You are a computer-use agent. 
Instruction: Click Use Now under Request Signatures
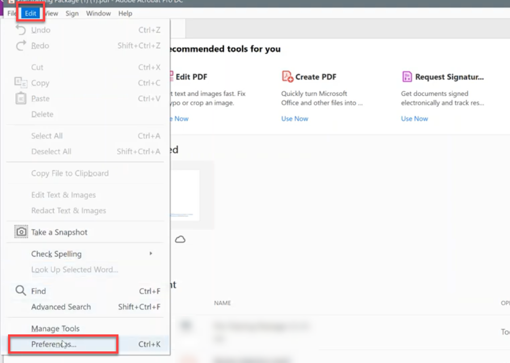414,119
